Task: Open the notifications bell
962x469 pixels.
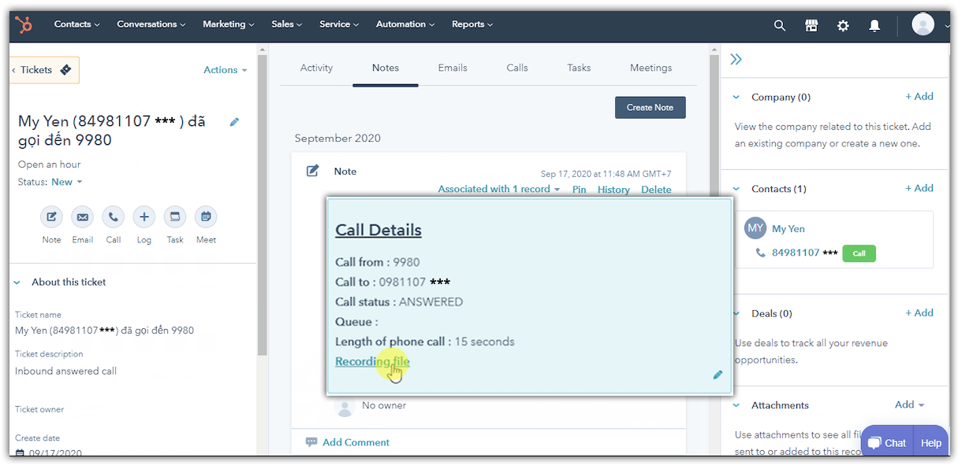Action: [x=874, y=25]
